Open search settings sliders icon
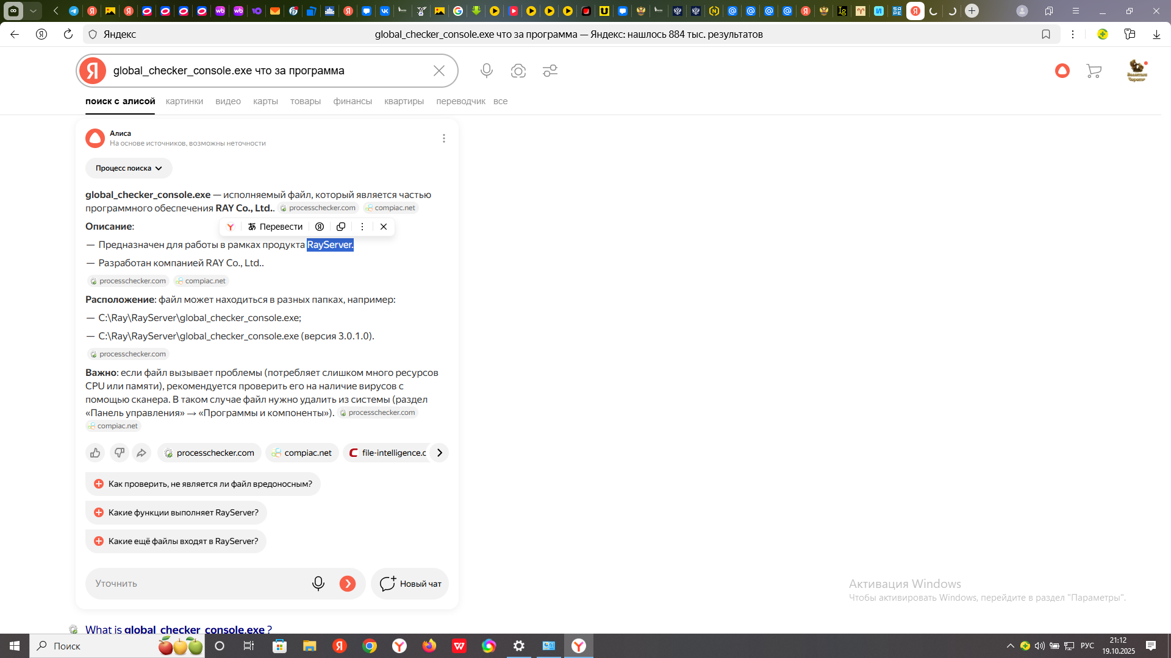This screenshot has width=1171, height=658. 550,71
